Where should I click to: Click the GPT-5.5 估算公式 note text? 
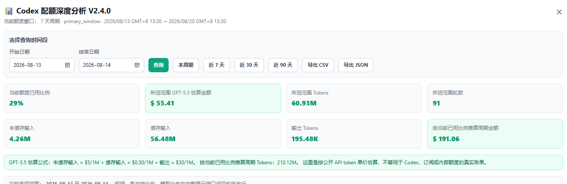[248, 162]
